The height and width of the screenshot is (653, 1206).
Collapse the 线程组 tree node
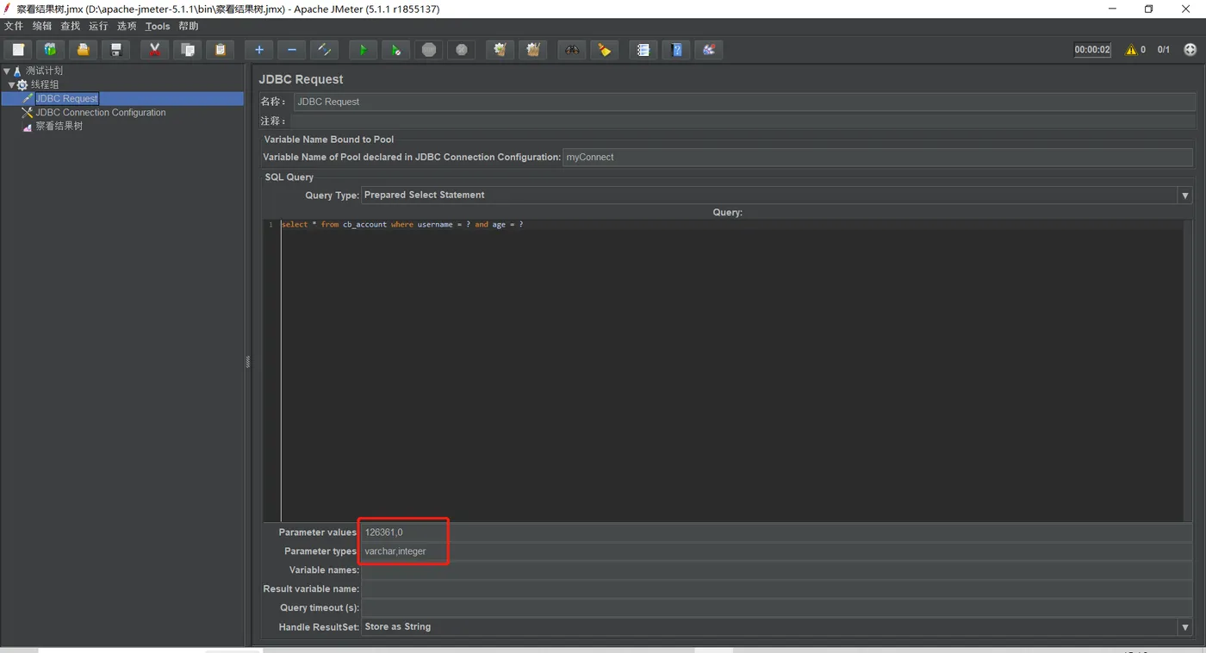pos(11,85)
